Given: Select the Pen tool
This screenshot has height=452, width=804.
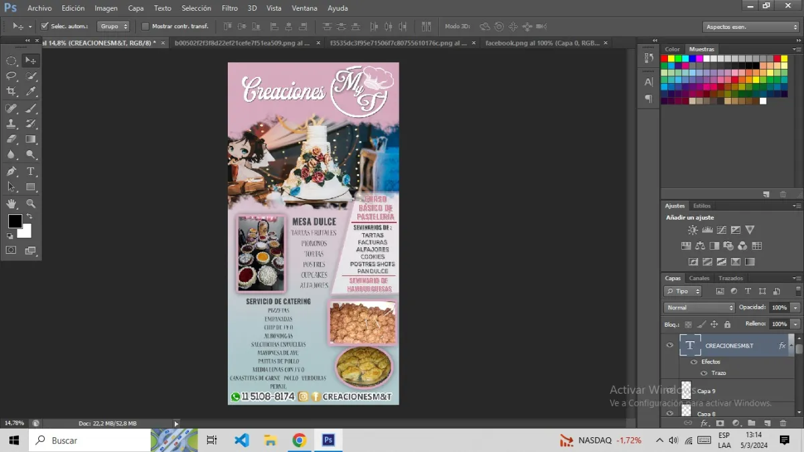Looking at the screenshot, I should pos(11,171).
